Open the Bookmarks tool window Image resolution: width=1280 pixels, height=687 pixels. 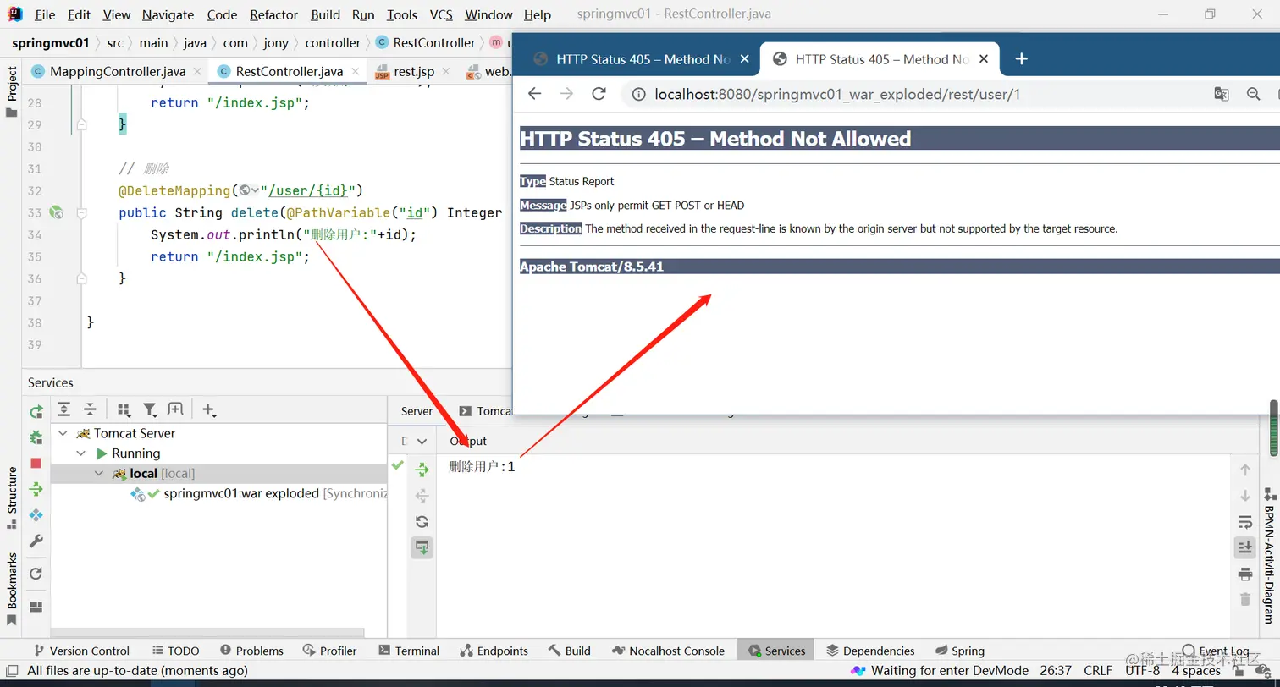tap(11, 588)
